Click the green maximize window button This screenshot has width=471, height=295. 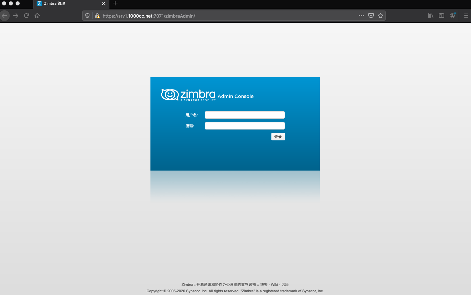coord(18,3)
